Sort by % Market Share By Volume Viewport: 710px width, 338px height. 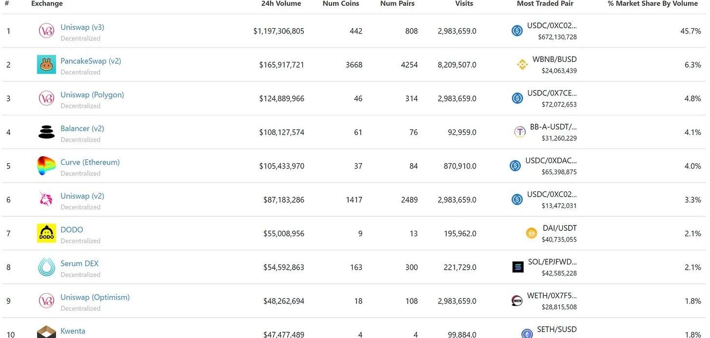[652, 3]
